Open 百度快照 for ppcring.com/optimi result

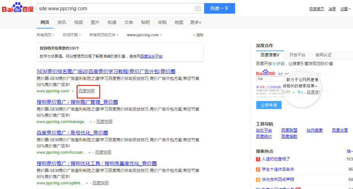coord(101,183)
